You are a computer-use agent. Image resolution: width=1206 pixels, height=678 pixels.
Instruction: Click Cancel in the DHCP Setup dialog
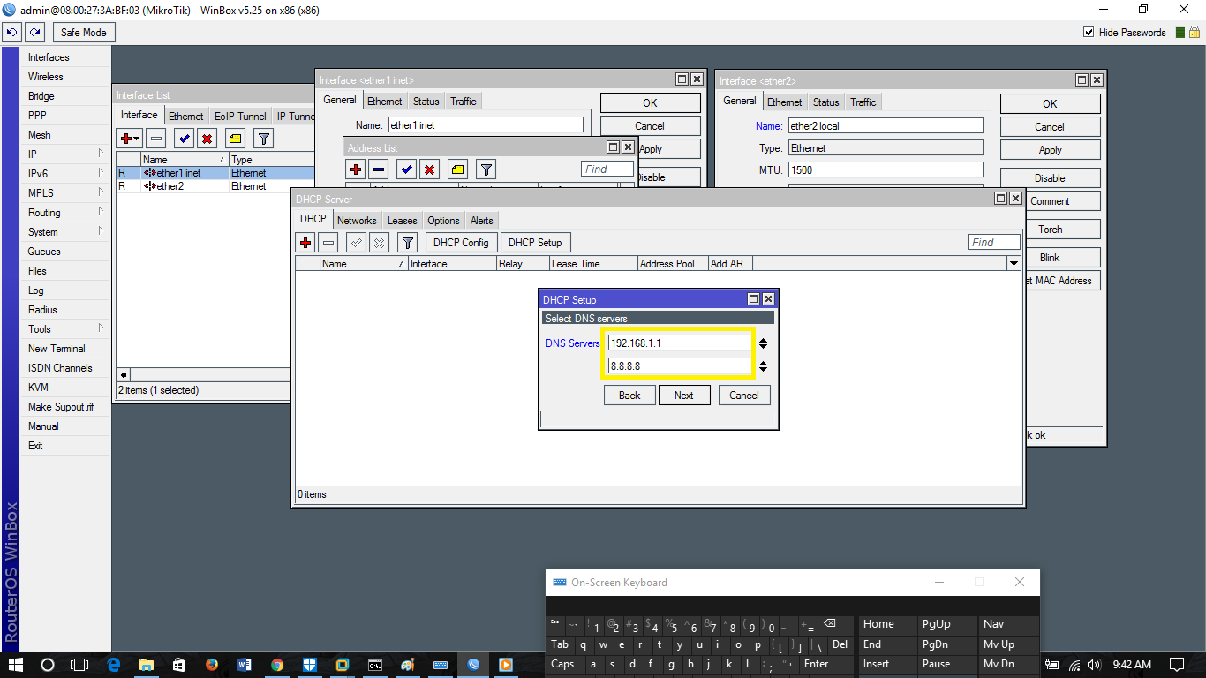point(744,395)
